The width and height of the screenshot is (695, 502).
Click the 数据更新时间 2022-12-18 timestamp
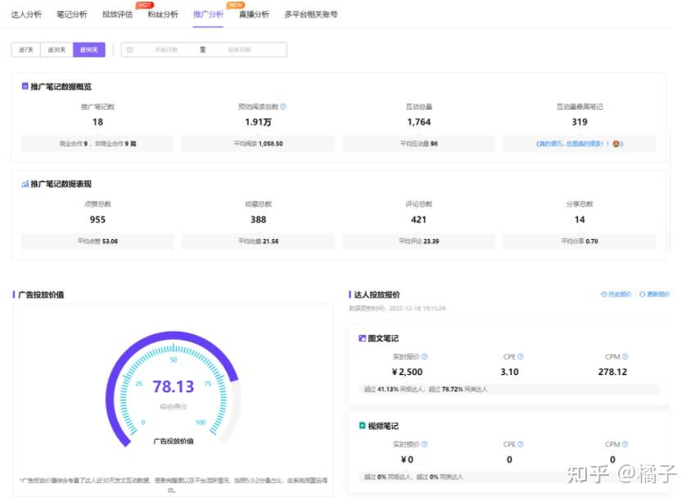coord(397,308)
